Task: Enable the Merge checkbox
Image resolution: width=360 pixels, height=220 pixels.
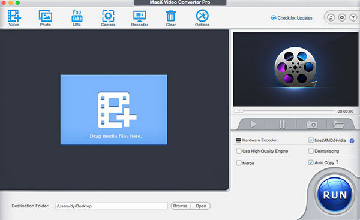Action: [x=239, y=163]
